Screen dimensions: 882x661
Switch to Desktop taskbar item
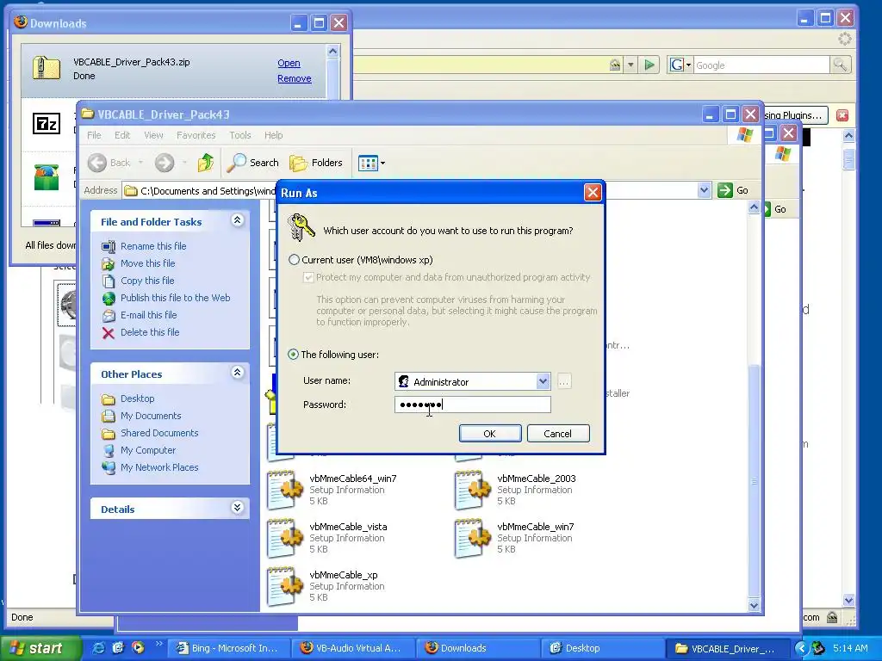603,648
